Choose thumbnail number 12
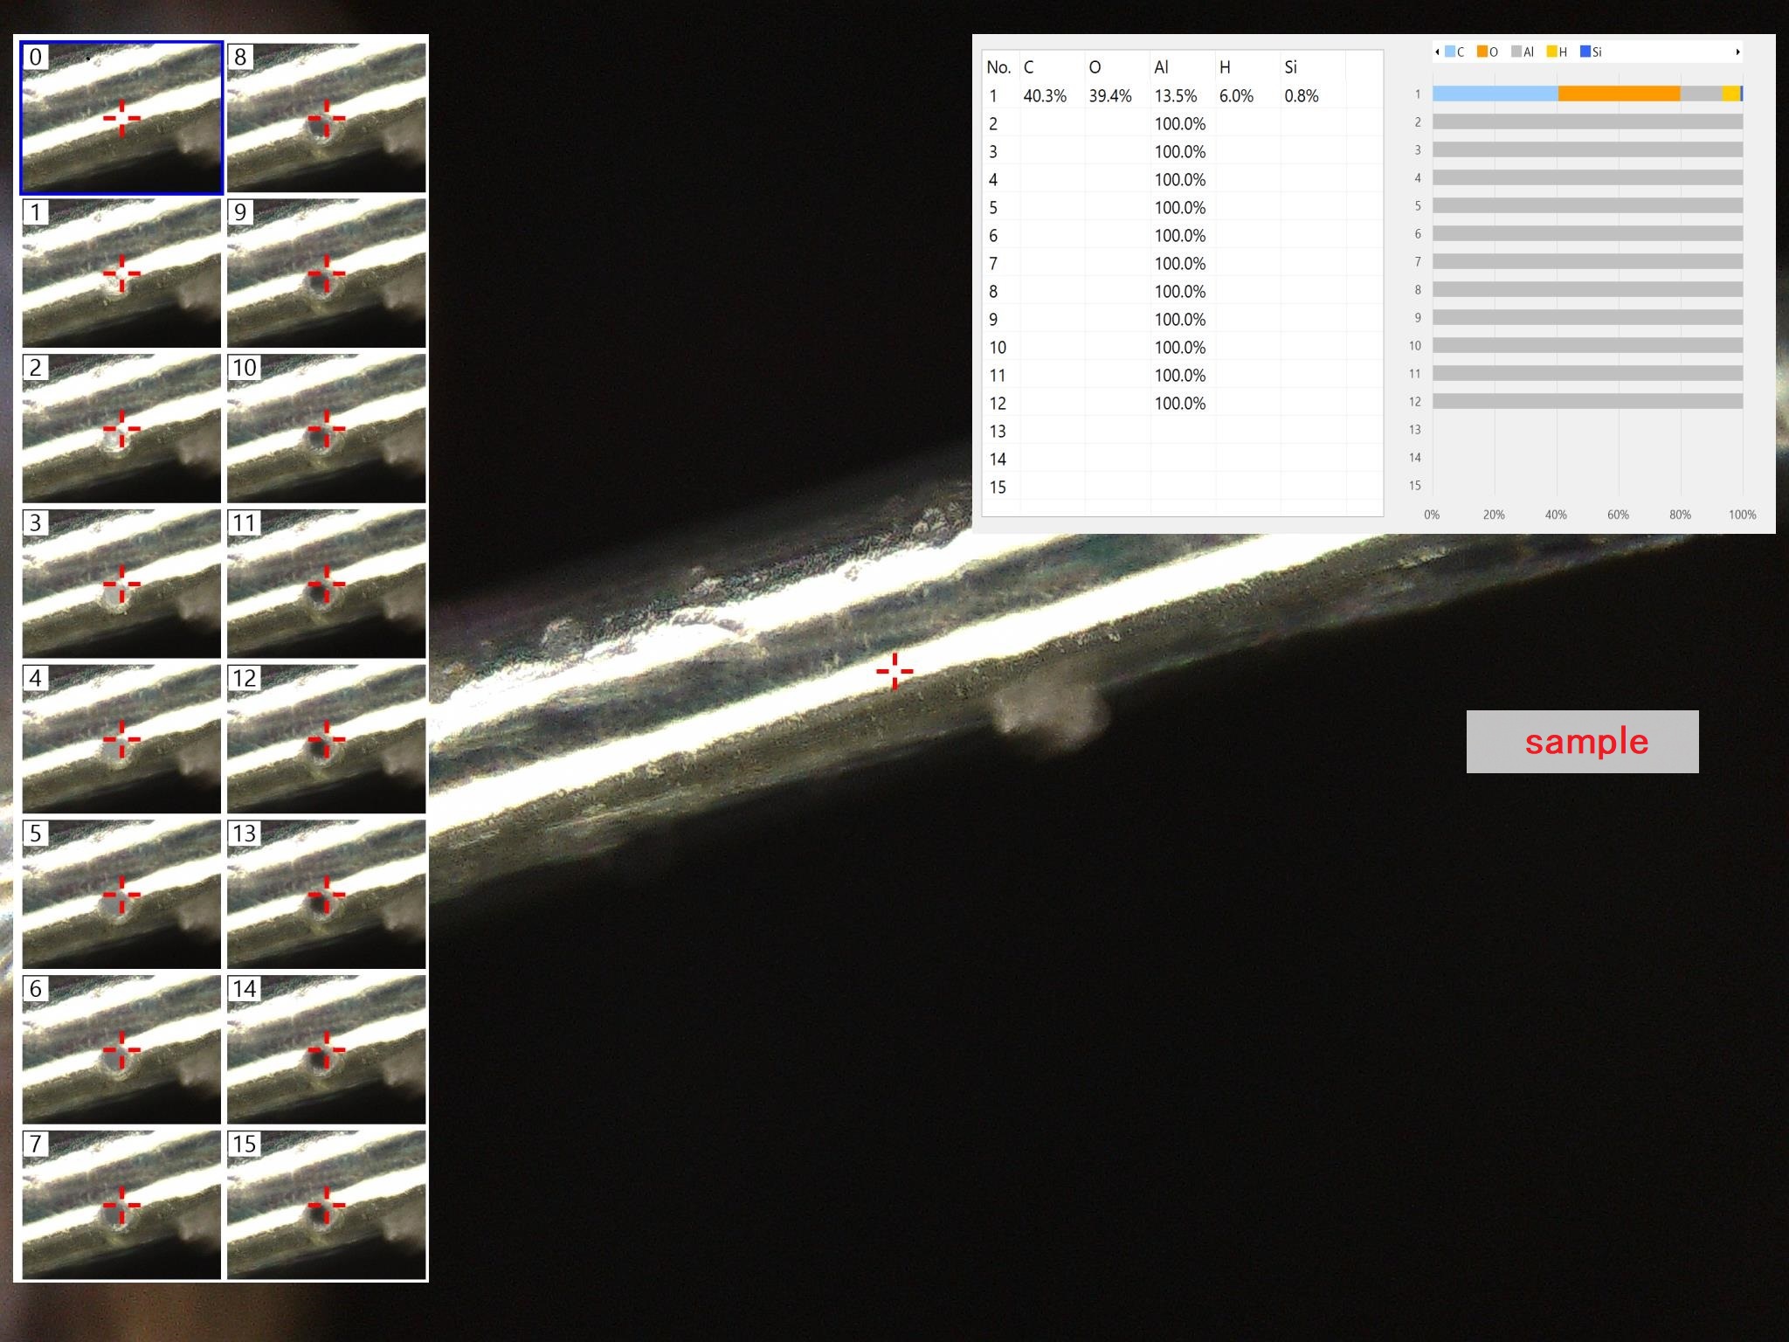The width and height of the screenshot is (1789, 1342). click(327, 739)
